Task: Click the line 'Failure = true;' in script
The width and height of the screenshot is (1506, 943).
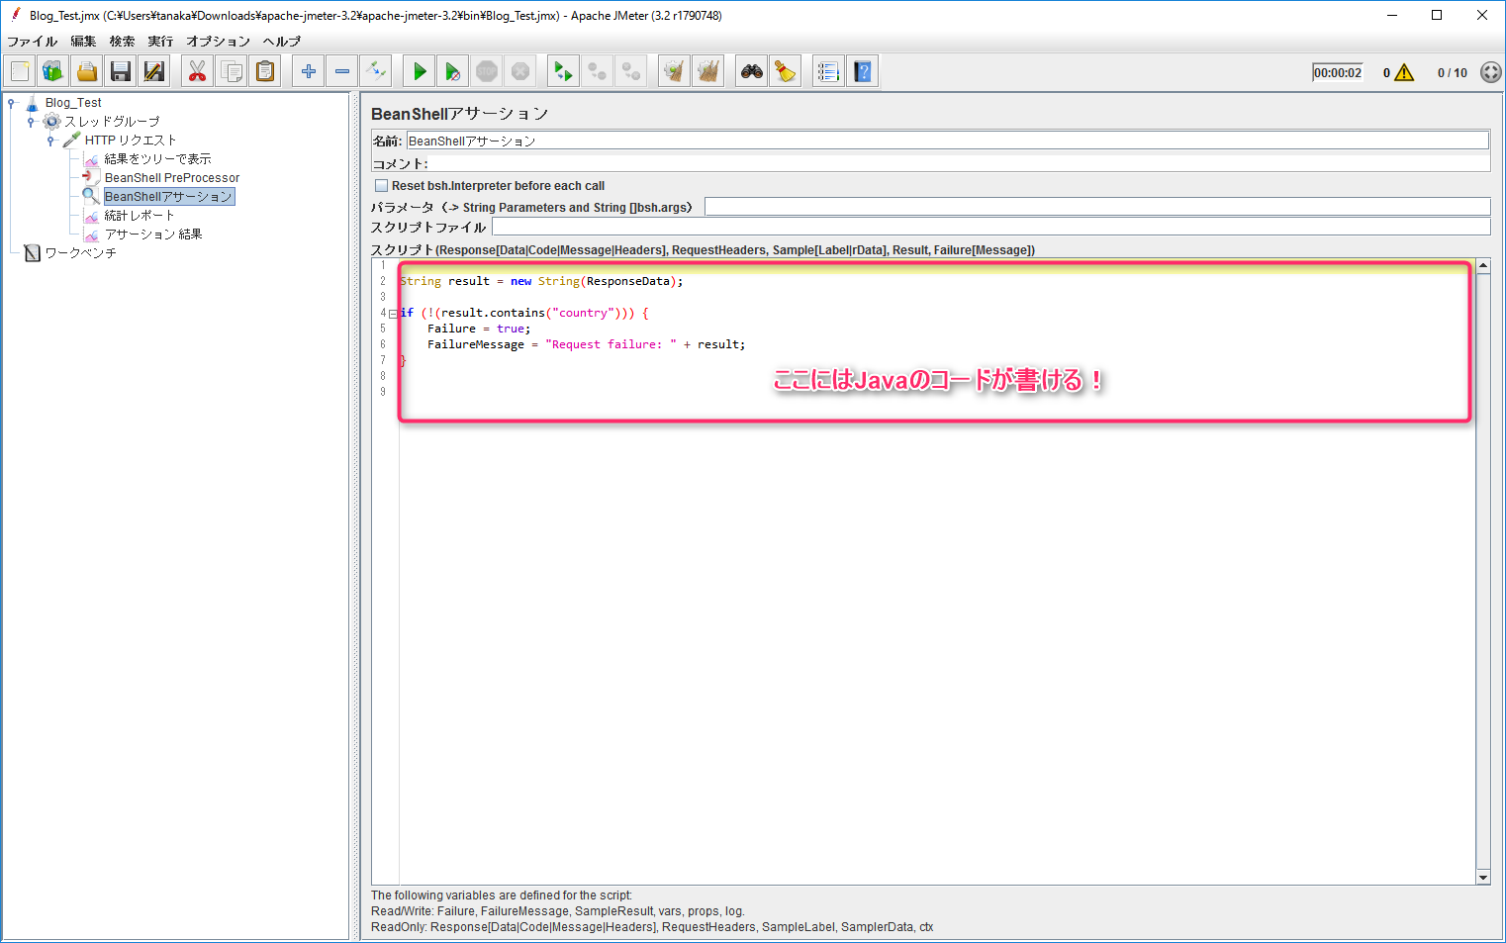Action: [x=479, y=329]
